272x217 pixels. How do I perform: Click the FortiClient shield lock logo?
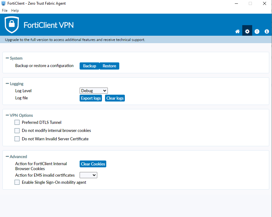pos(12,25)
